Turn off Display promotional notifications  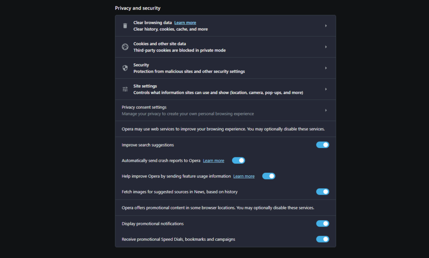(x=323, y=224)
